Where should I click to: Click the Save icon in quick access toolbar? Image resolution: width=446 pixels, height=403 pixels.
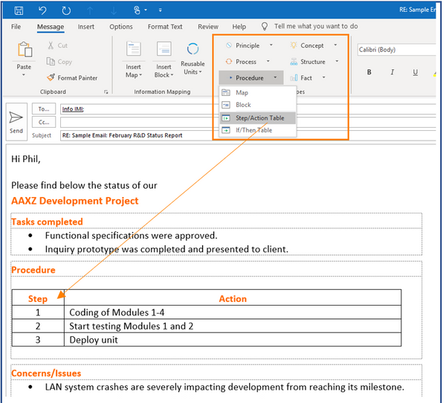[x=19, y=10]
